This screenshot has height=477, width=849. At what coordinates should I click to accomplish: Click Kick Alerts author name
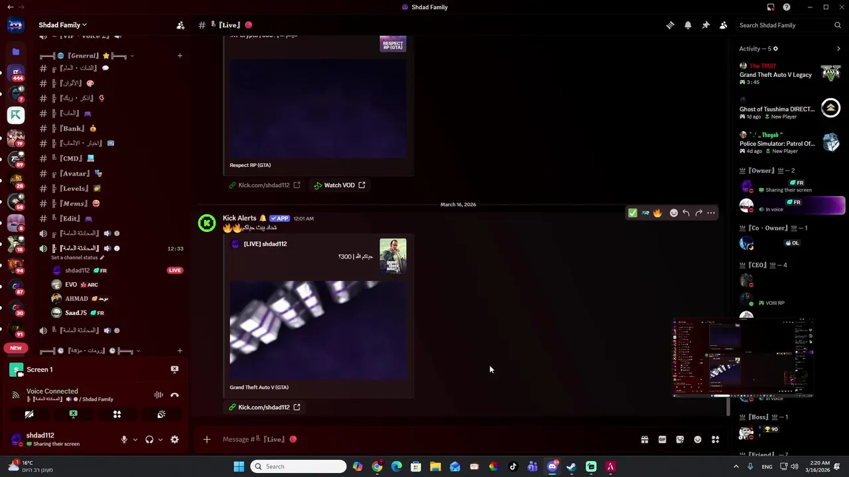[239, 218]
